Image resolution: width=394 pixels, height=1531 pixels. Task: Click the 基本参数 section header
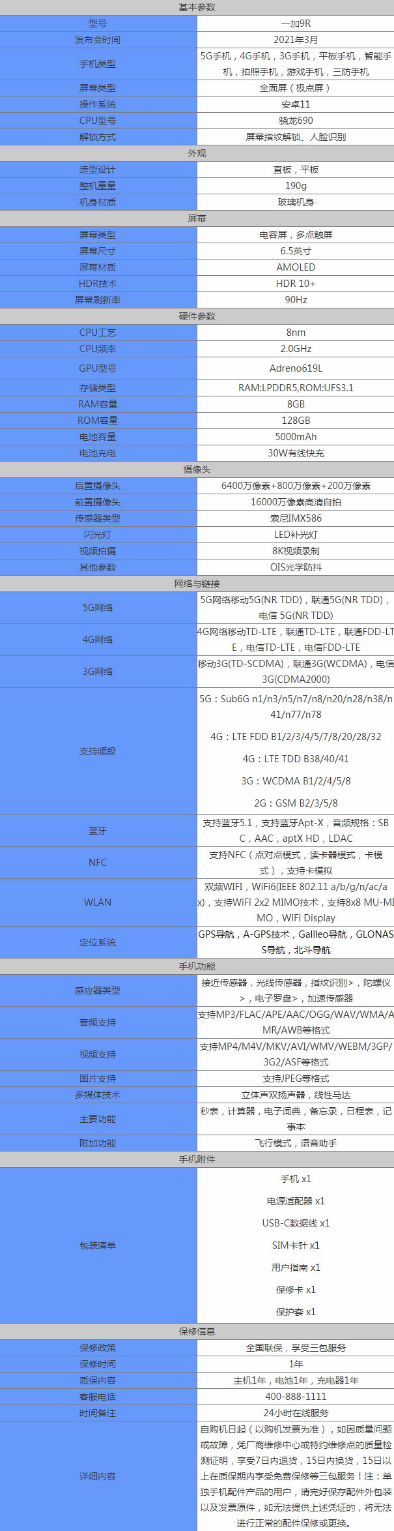coord(197,7)
